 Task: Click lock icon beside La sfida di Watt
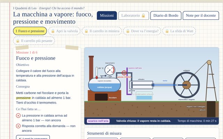click(x=167, y=31)
